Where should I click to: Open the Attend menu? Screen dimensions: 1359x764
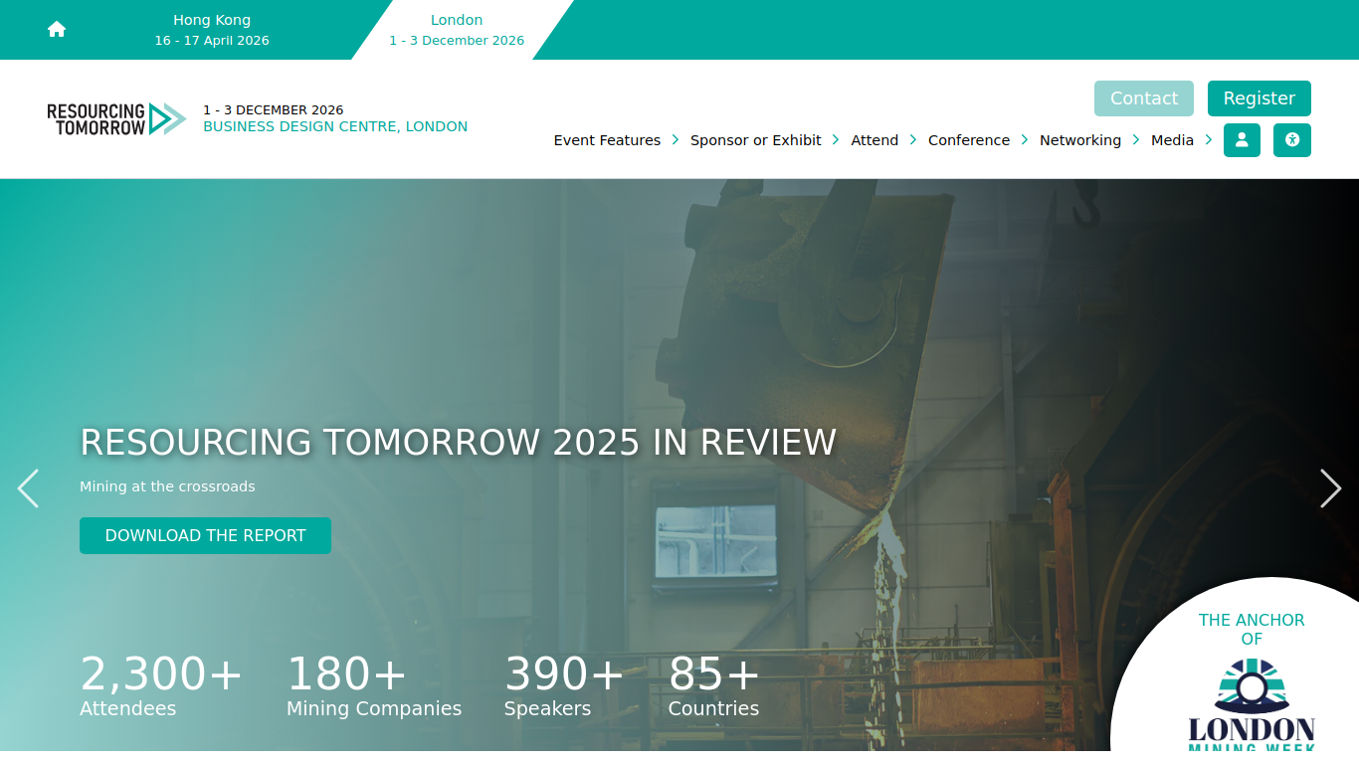tap(874, 140)
